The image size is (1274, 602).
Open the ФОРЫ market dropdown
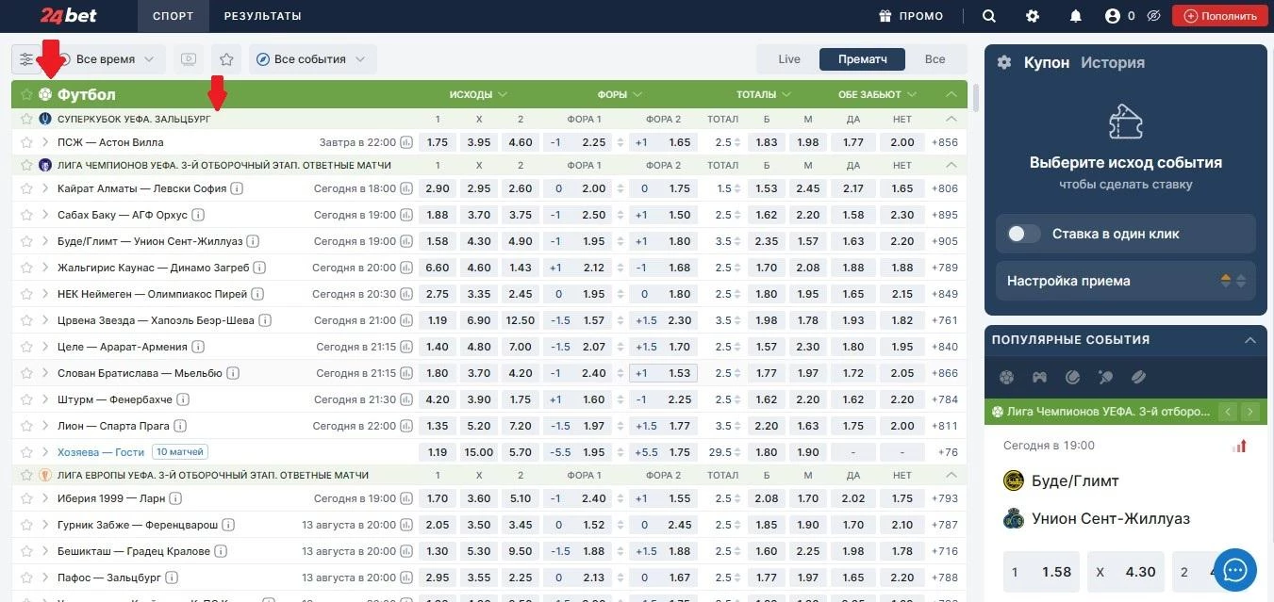tap(620, 94)
